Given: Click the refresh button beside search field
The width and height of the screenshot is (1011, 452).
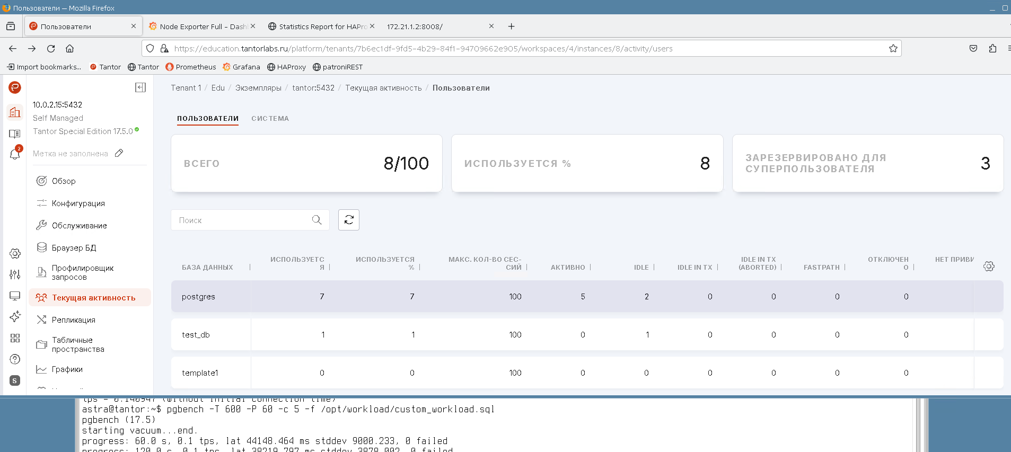Looking at the screenshot, I should pos(348,220).
